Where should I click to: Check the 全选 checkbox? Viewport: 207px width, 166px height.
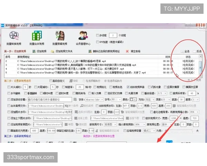click(x=183, y=52)
